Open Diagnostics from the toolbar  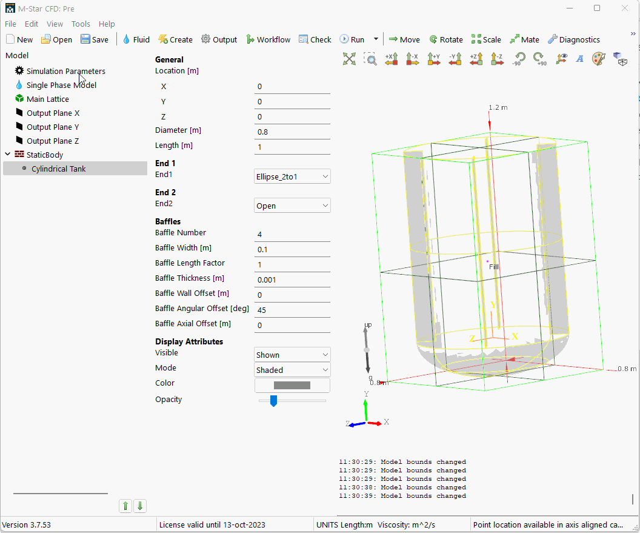(x=574, y=39)
